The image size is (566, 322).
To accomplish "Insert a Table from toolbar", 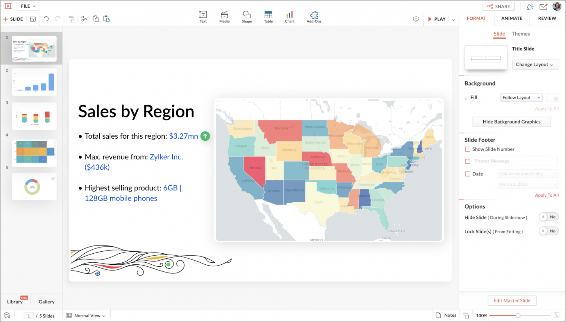I will coord(268,17).
